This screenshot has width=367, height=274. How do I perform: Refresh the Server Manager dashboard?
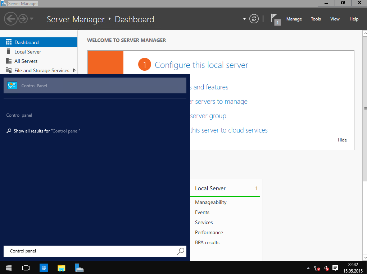[254, 19]
